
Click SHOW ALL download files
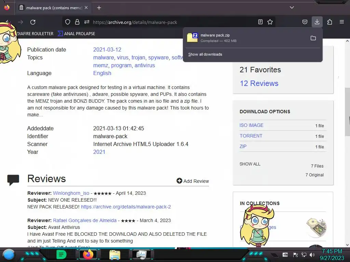coord(250,164)
